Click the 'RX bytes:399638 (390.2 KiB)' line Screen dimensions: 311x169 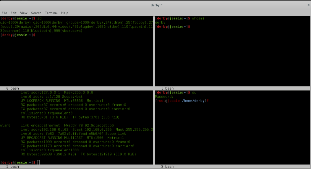click(78, 154)
